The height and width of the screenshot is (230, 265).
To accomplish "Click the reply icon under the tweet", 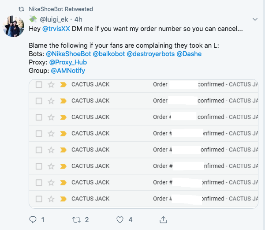I will pyautogui.click(x=33, y=219).
